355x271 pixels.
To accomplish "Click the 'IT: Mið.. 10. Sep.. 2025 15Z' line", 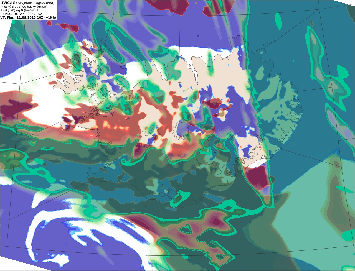I will point(21,14).
